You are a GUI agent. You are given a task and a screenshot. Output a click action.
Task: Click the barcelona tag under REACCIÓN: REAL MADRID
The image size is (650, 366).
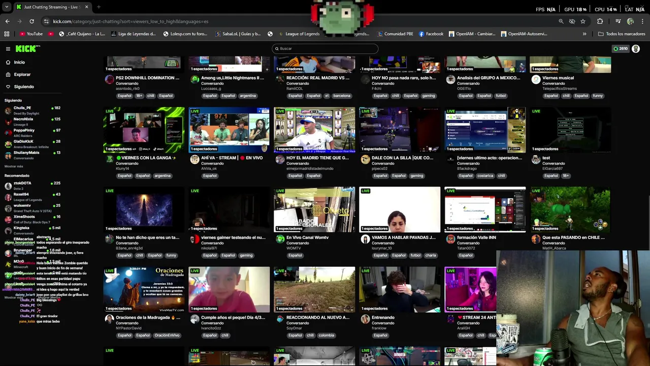342,96
